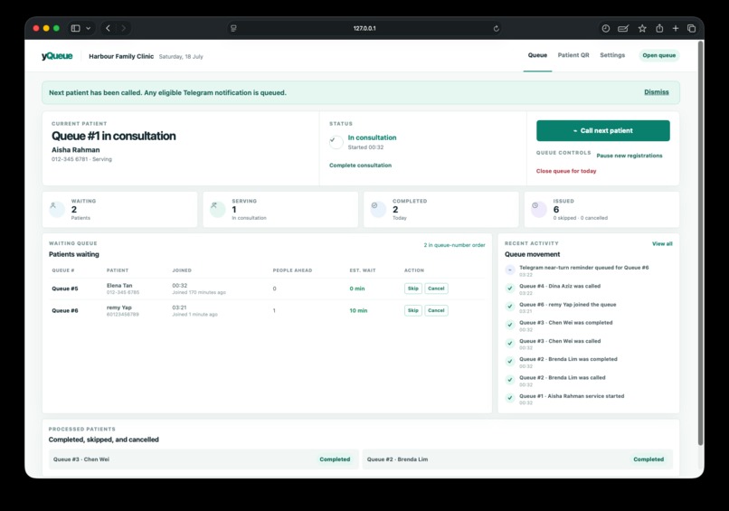Click the browser forward arrow
Viewport: 729px width, 511px height.
point(123,28)
